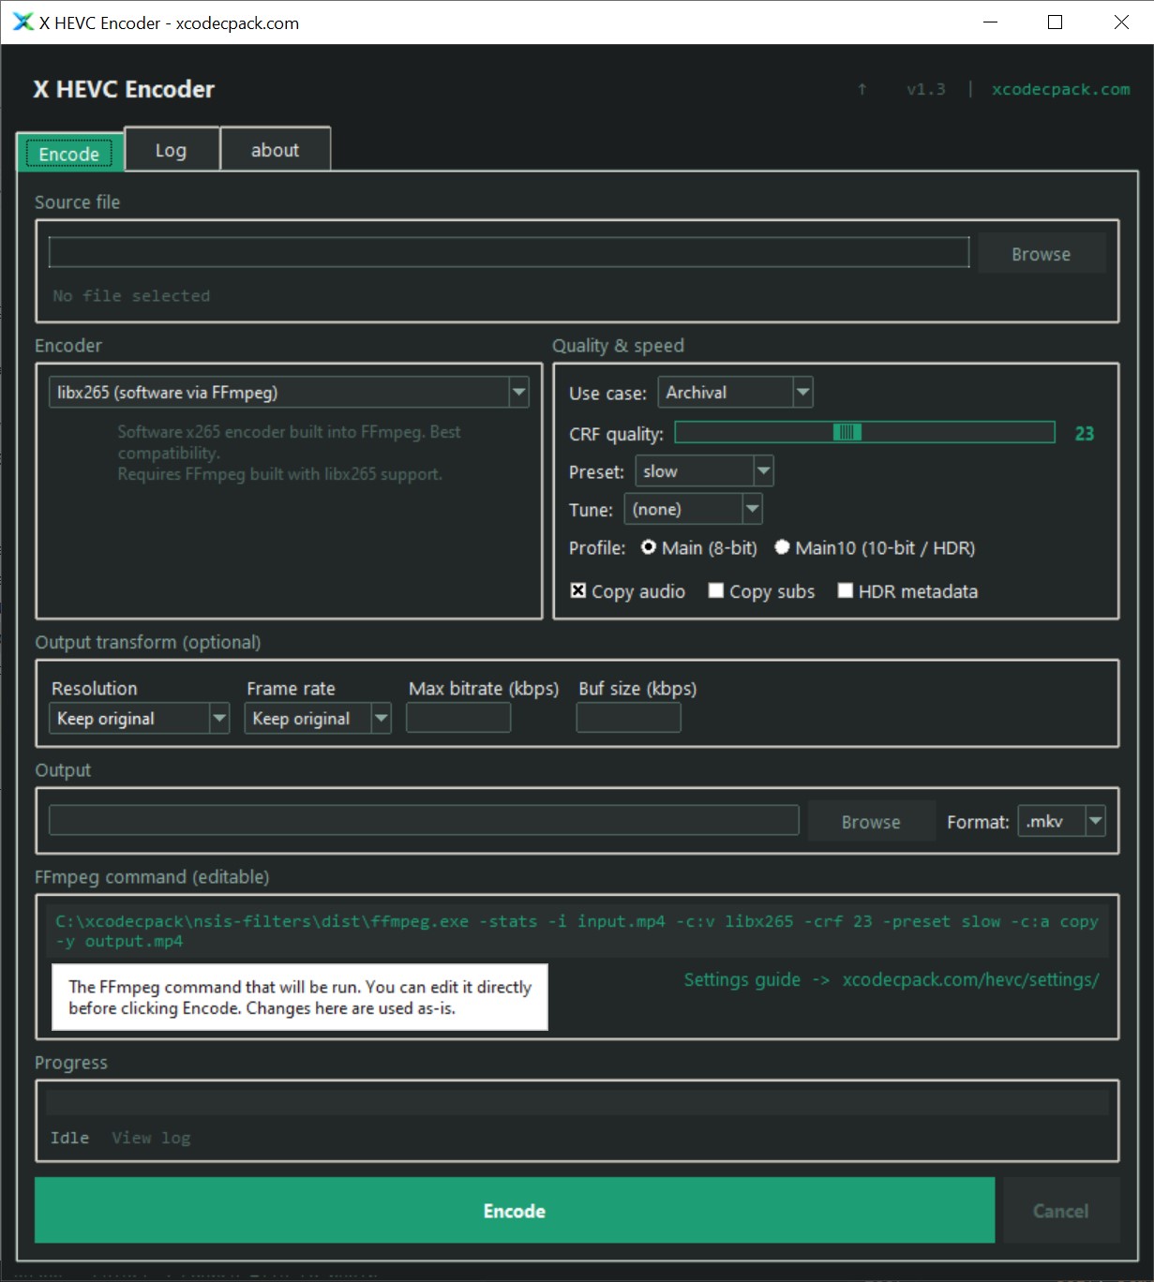
Task: Click the Source file path input field
Action: [509, 252]
